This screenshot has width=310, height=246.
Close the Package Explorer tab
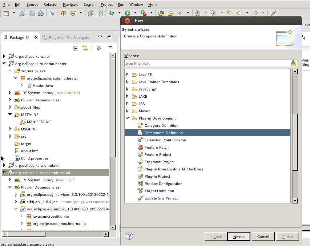click(36, 37)
